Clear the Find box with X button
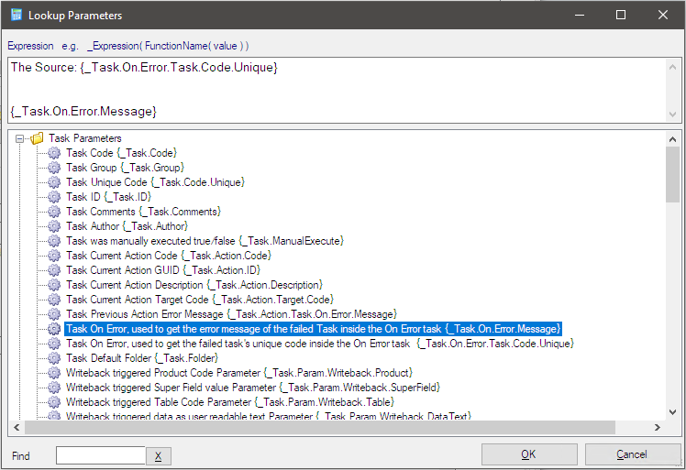The height and width of the screenshot is (470, 686). point(158,456)
